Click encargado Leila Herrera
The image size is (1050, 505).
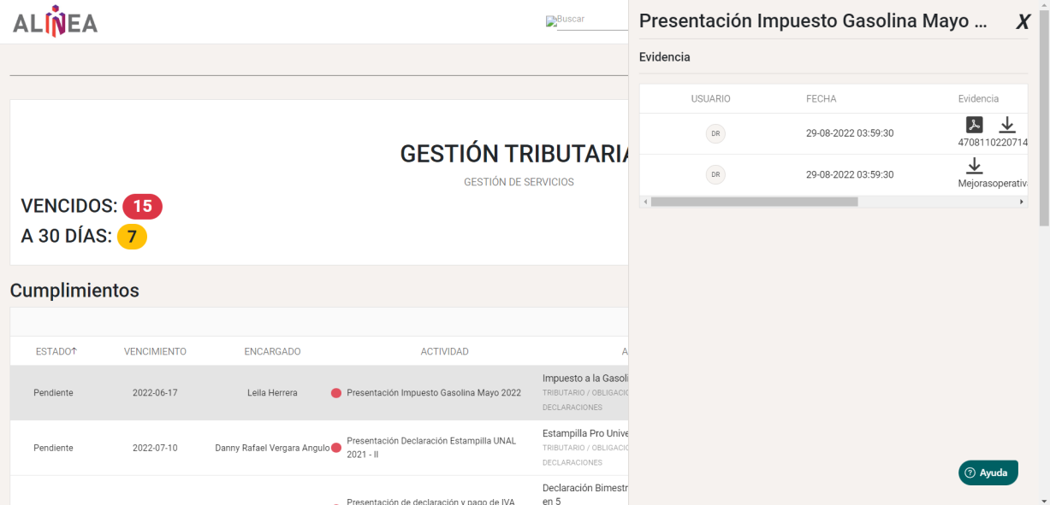tap(272, 393)
